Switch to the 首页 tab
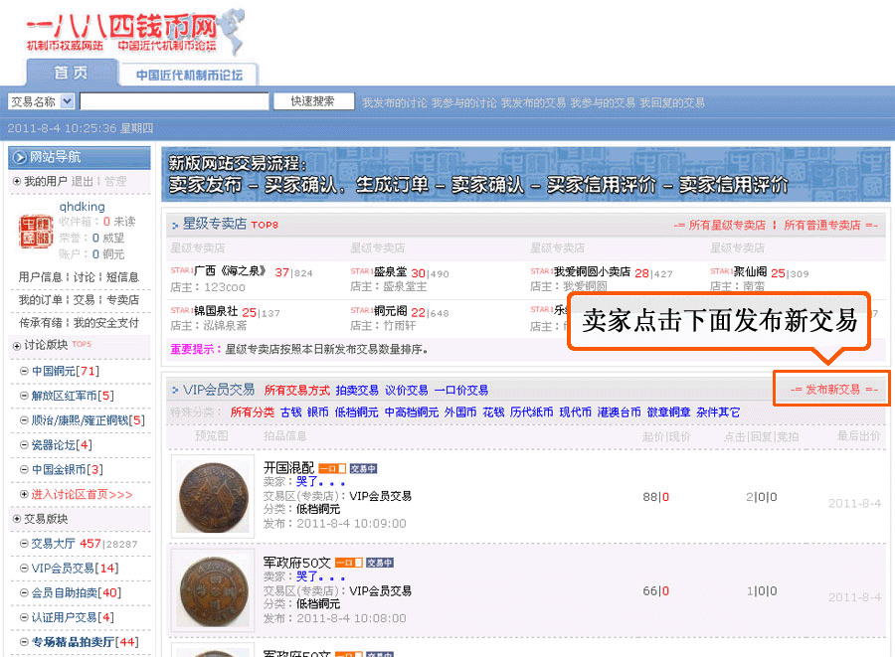Viewport: 895px width, 657px height. [x=70, y=73]
